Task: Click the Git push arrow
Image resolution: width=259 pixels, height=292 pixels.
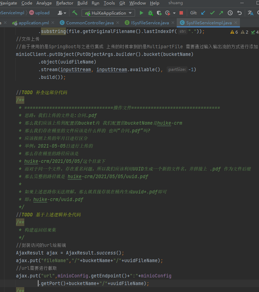Action: (221, 13)
